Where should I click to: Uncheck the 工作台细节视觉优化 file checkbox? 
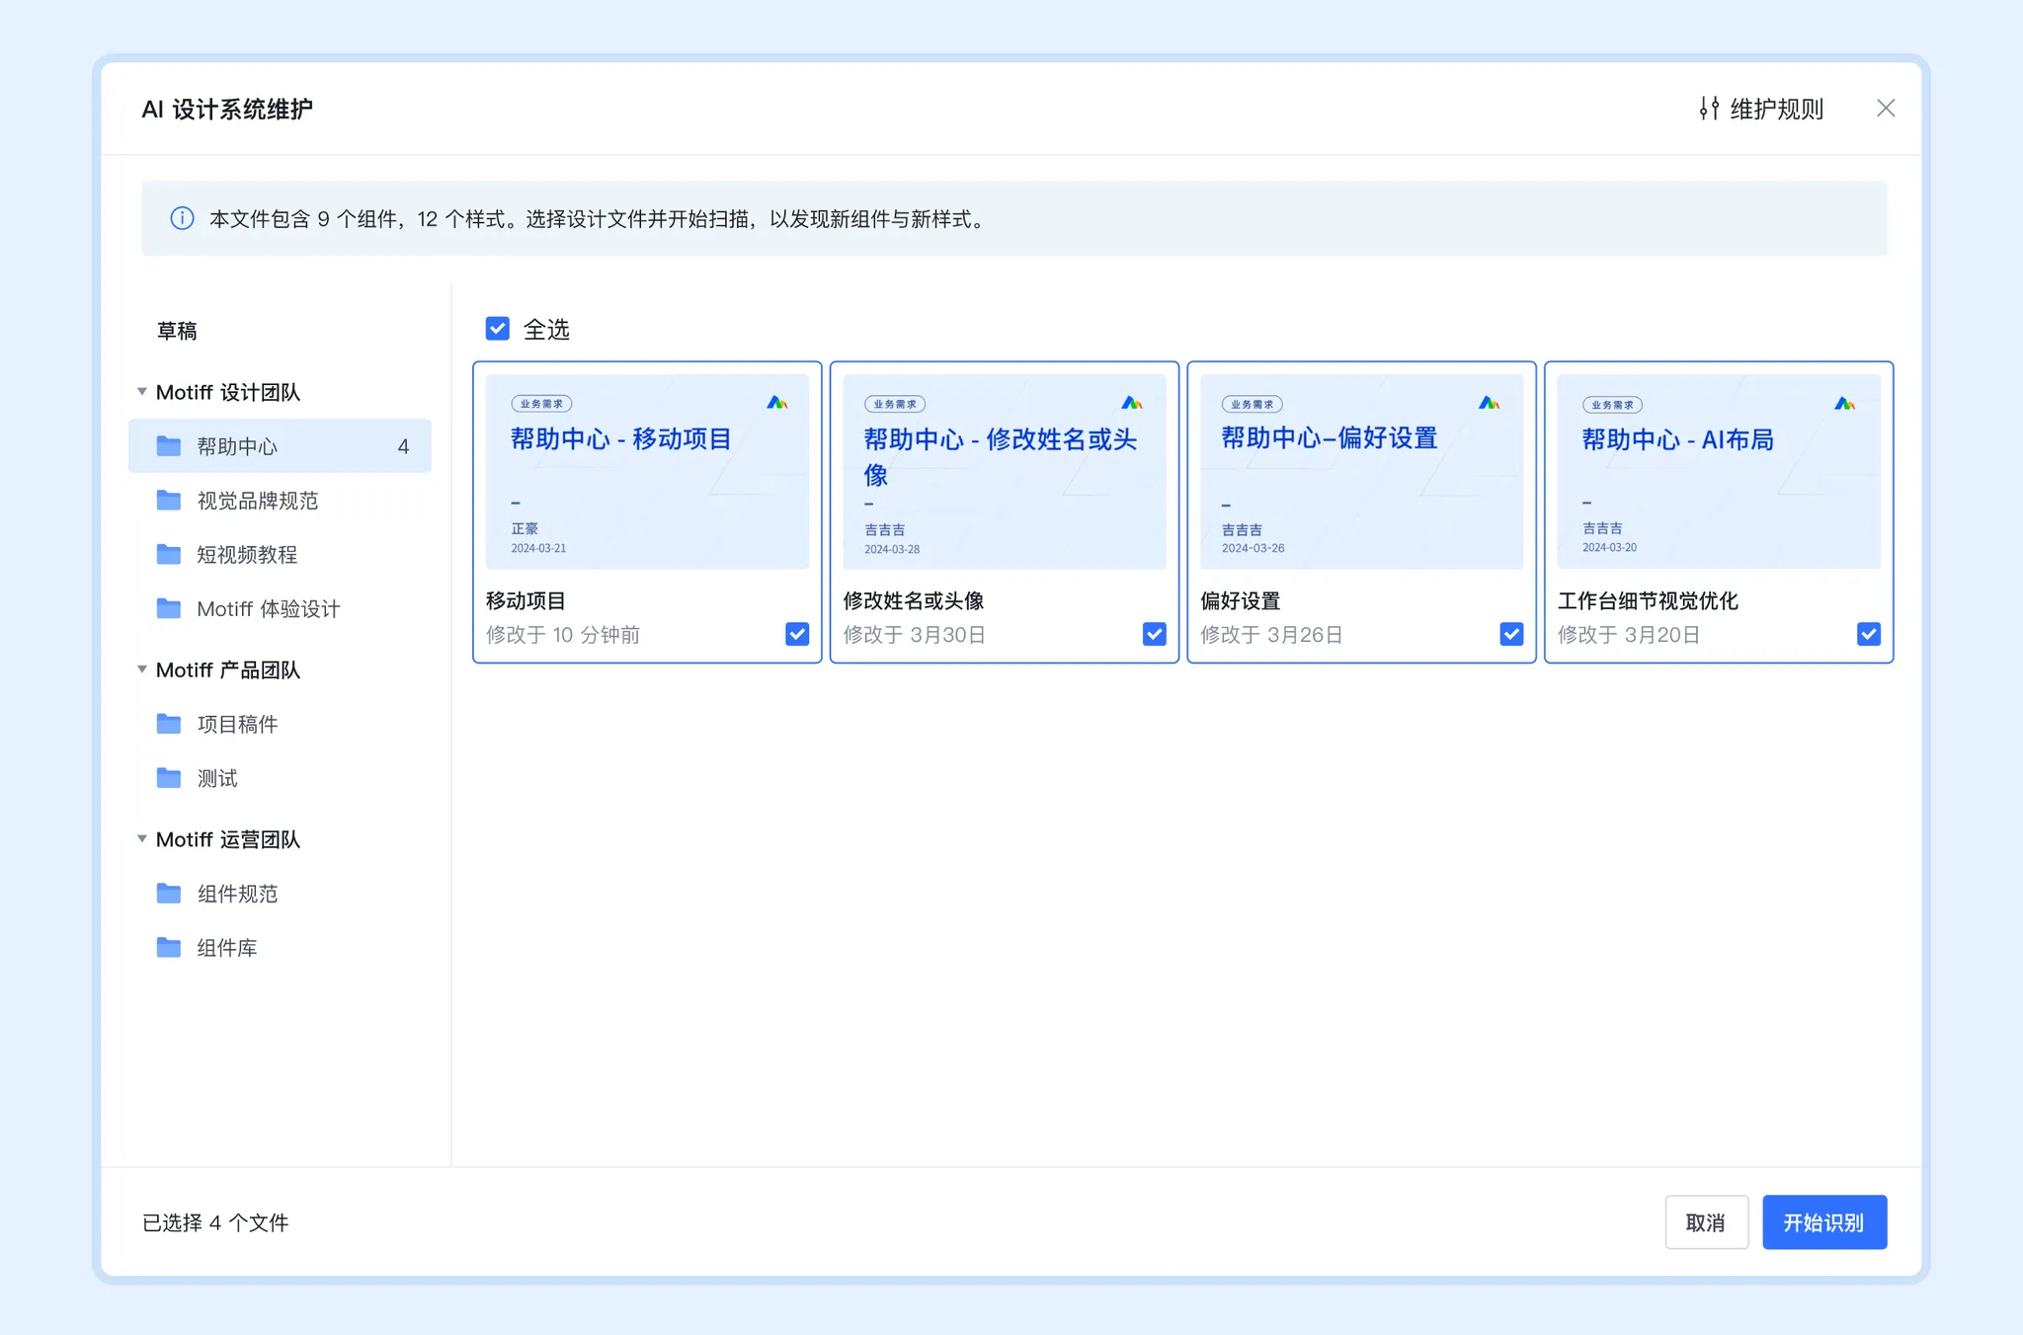point(1869,634)
